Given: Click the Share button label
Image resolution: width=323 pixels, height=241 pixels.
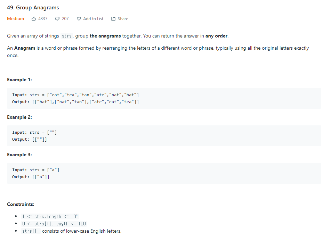Looking at the screenshot, I should point(123,19).
